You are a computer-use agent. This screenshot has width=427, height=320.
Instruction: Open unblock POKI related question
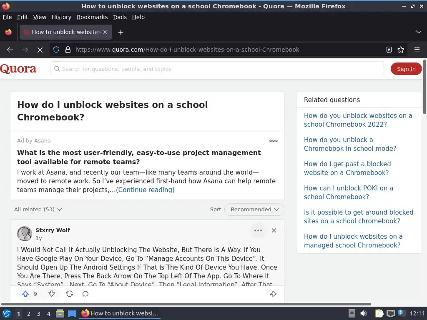pos(349,192)
